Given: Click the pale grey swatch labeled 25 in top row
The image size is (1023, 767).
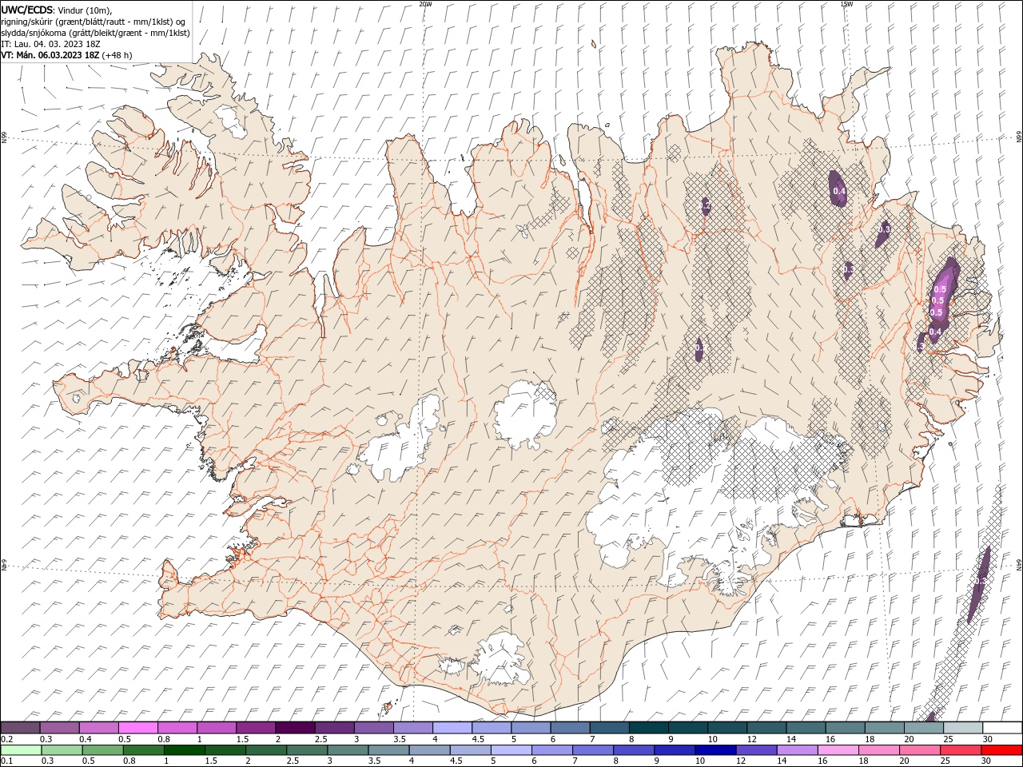Looking at the screenshot, I should click(962, 728).
